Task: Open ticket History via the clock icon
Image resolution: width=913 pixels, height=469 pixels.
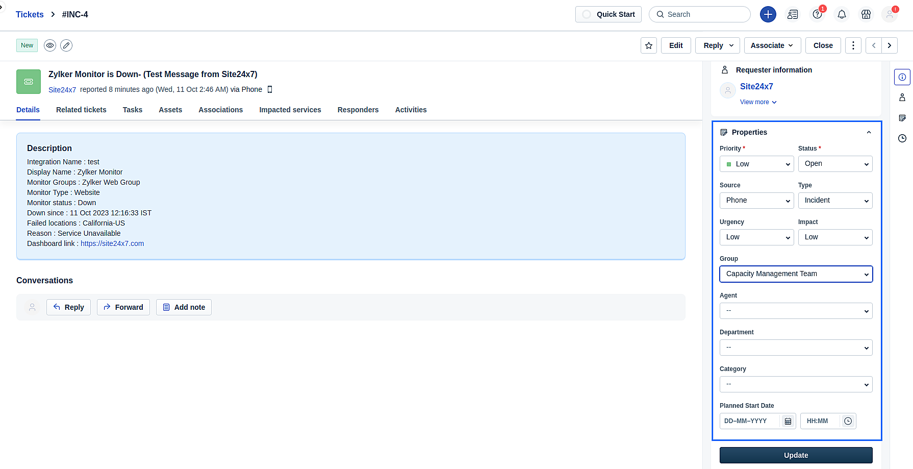Action: tap(902, 138)
